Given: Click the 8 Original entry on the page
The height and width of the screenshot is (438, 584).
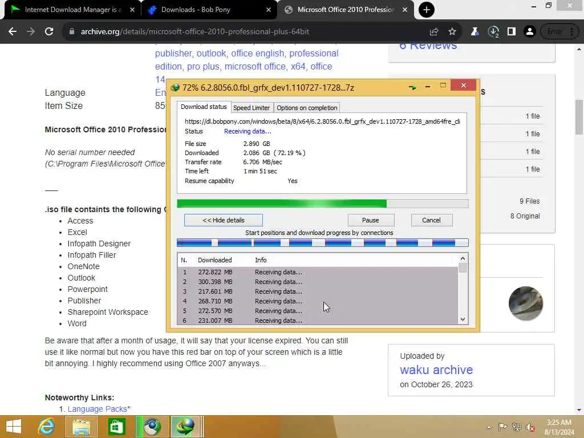Looking at the screenshot, I should (x=525, y=216).
